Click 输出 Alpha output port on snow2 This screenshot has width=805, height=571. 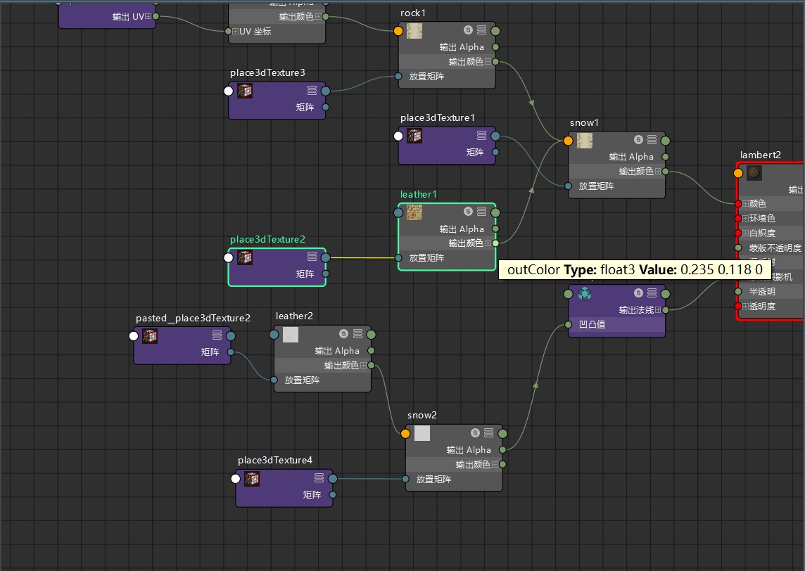502,449
